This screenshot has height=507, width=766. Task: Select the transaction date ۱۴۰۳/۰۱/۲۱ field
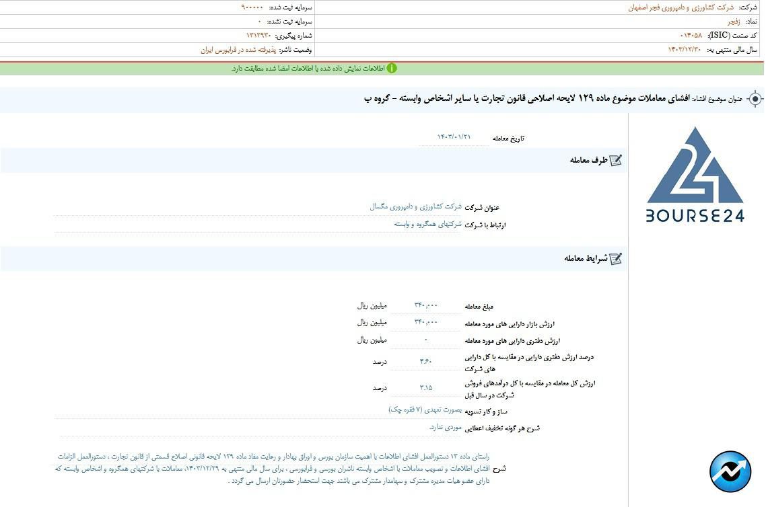click(454, 136)
